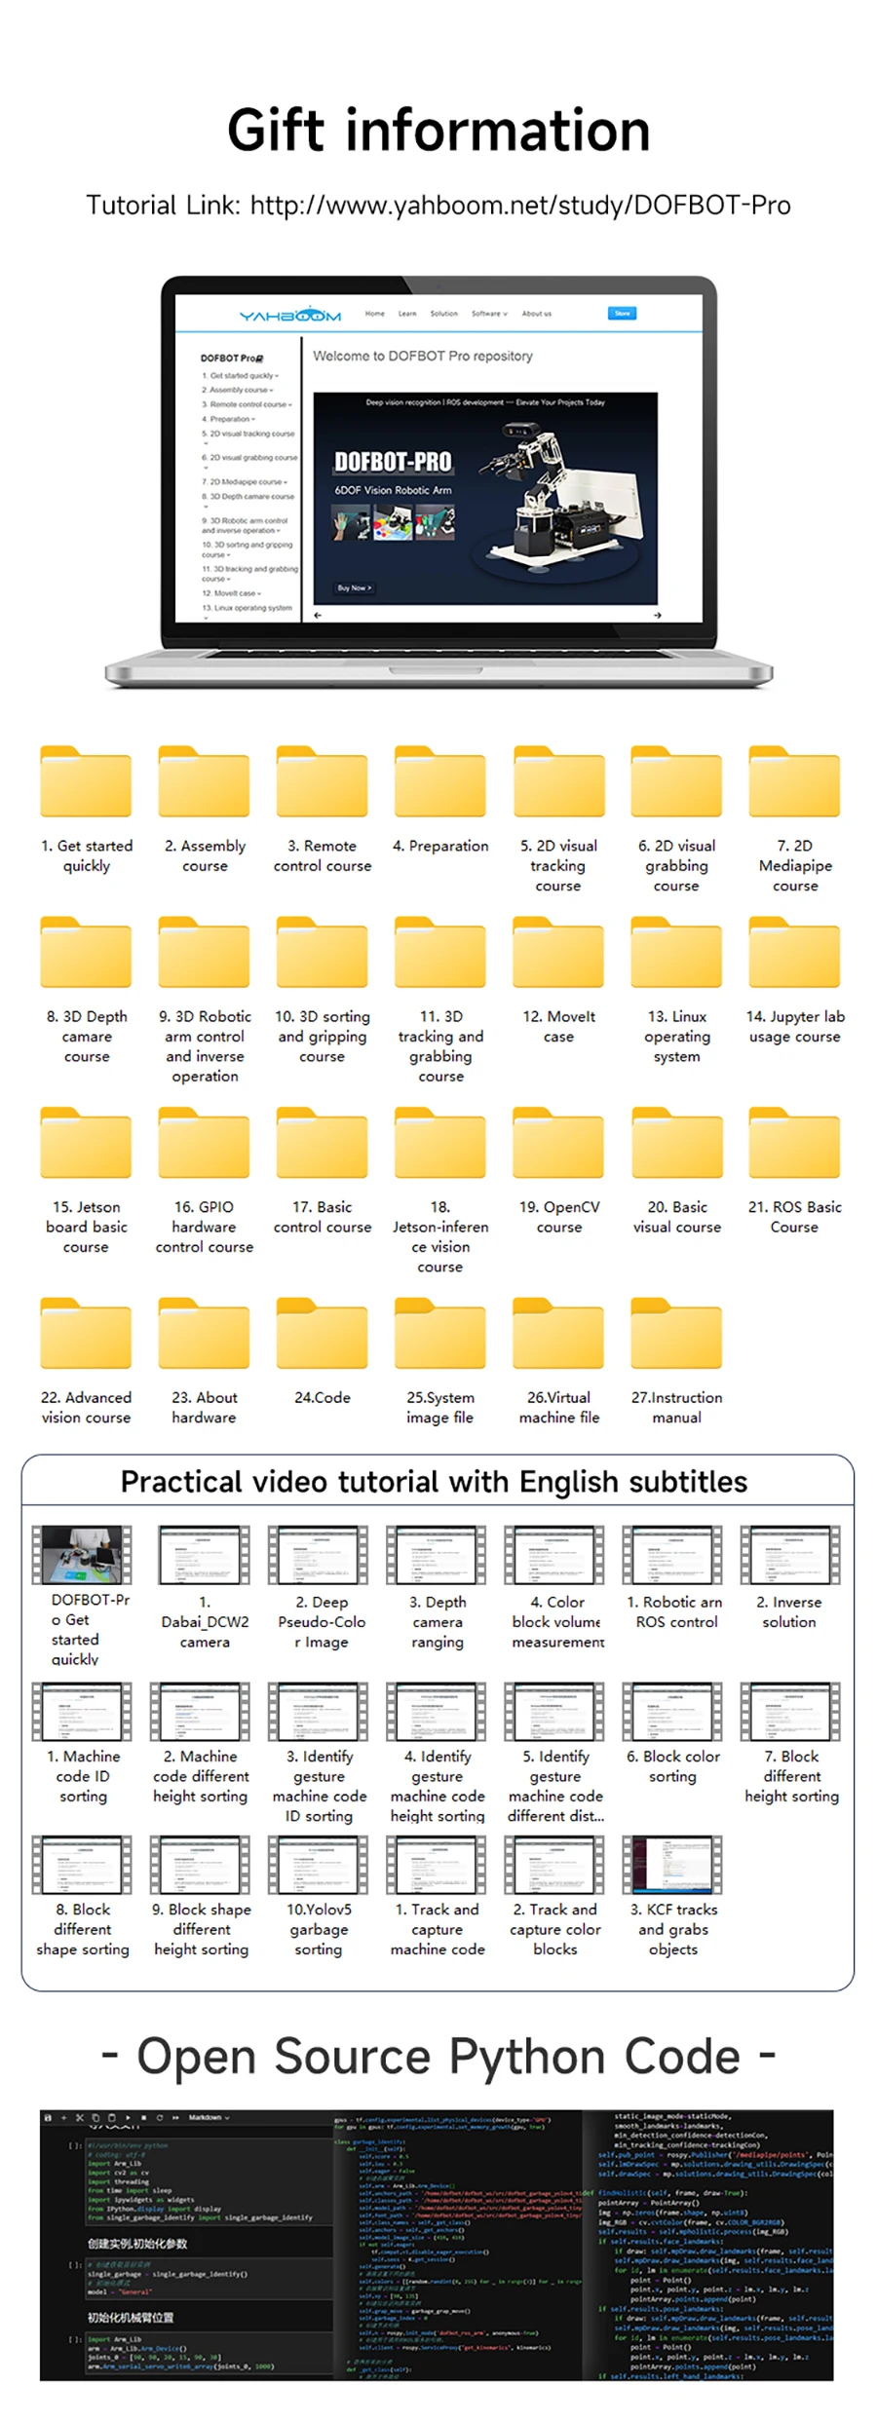Expand 'Software' dropdown in the Yahboom navbar

(x=489, y=314)
